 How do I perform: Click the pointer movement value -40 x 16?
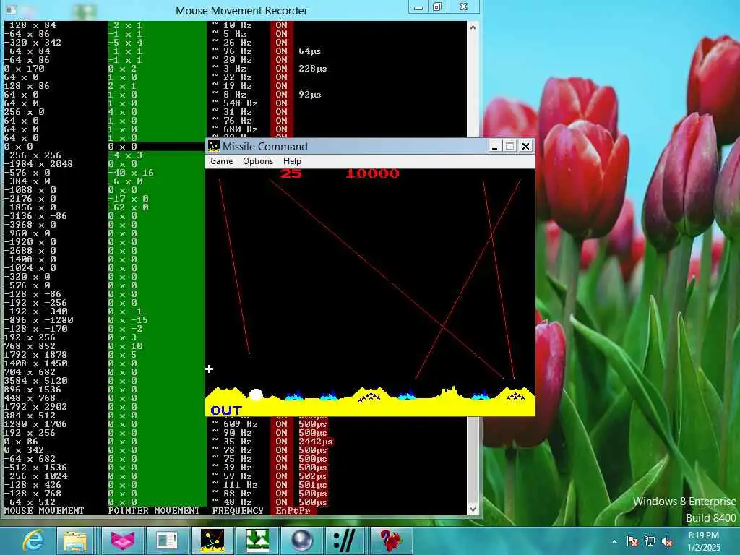(131, 173)
